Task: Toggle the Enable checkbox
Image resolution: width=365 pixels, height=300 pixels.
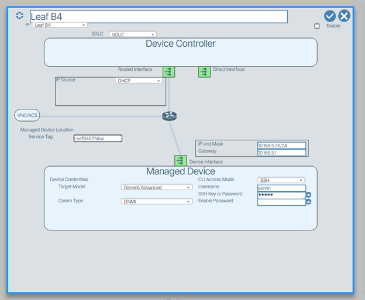Action: pos(317,26)
